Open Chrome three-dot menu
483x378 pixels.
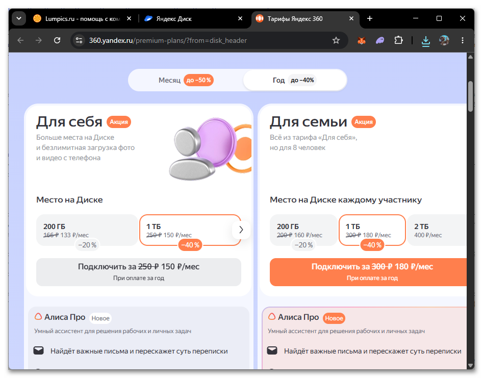tap(463, 40)
